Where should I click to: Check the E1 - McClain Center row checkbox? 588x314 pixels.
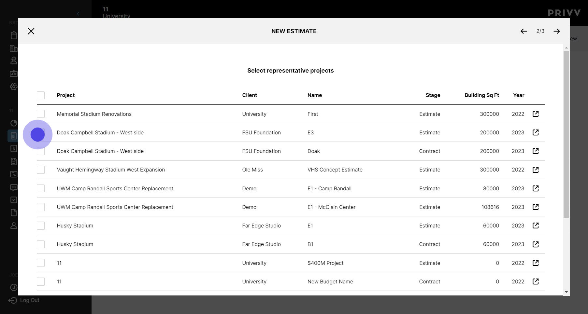[x=41, y=207]
